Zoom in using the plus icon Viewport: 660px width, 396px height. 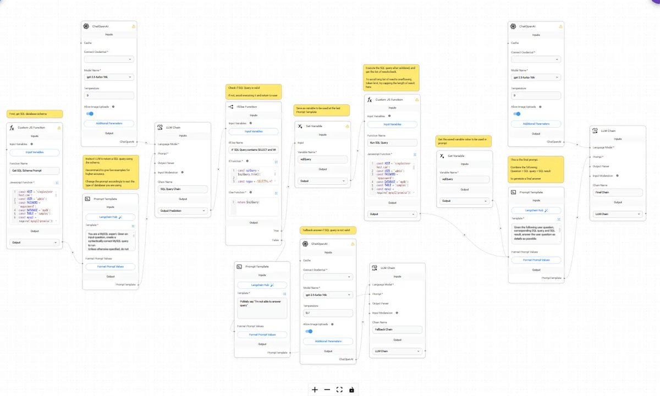pyautogui.click(x=315, y=389)
